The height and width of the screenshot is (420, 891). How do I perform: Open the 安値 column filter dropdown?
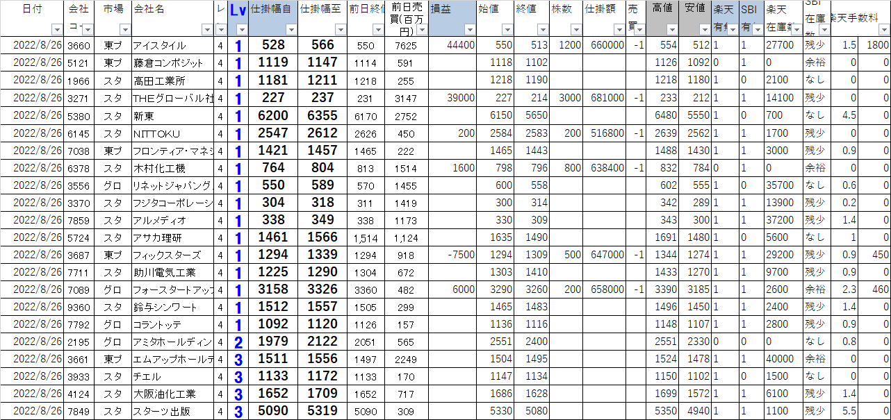pos(704,30)
